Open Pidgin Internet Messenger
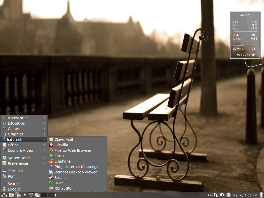The image size is (264, 198). [77, 167]
